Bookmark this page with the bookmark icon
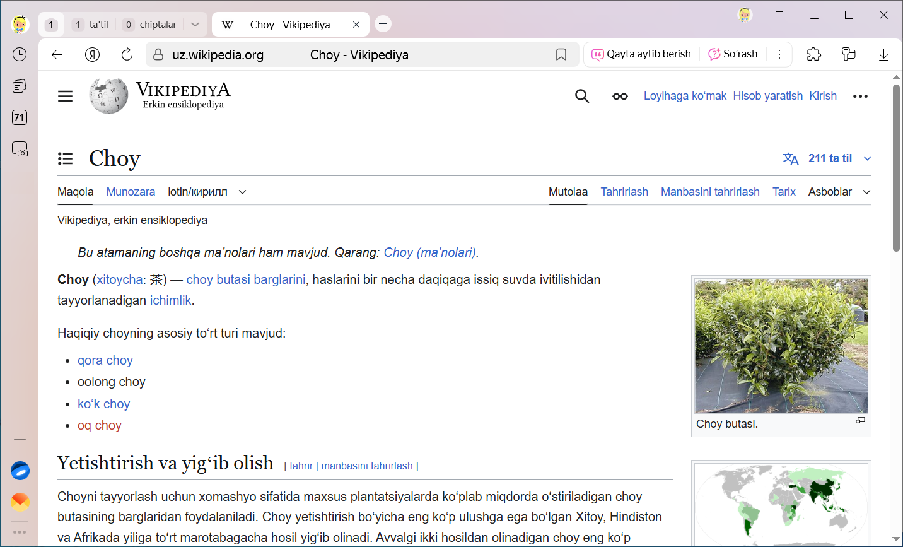Viewport: 903px width, 547px height. tap(561, 55)
